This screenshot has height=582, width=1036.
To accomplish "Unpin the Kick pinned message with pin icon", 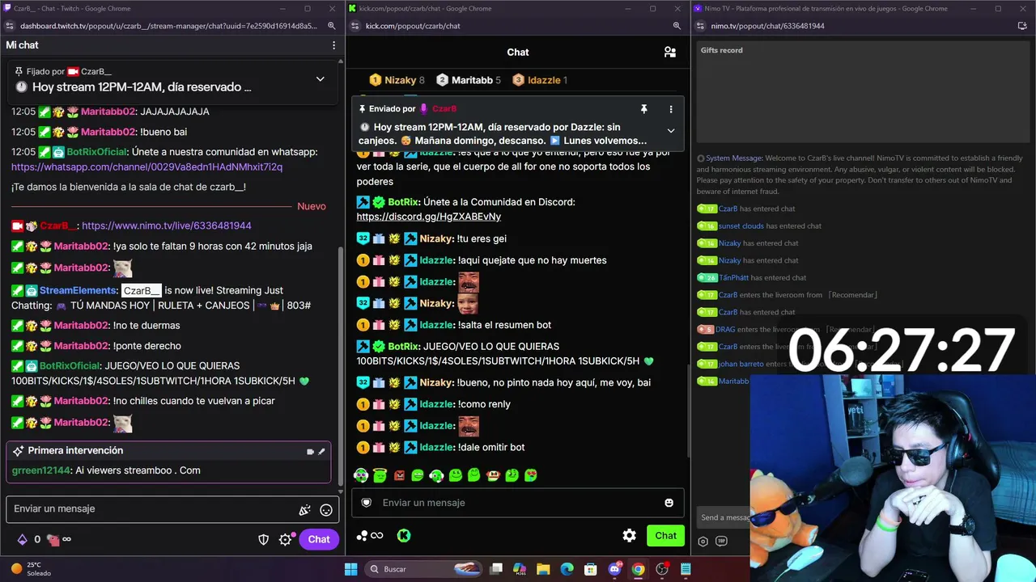I will pos(644,109).
